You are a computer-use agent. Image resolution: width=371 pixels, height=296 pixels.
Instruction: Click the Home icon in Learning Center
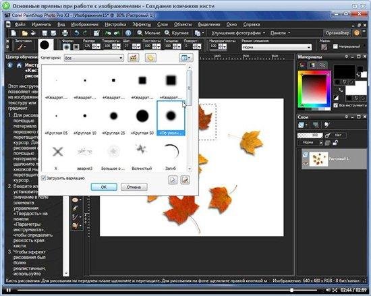pyautogui.click(x=19, y=65)
